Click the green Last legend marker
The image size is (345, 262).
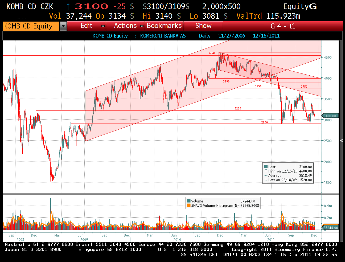point(266,167)
